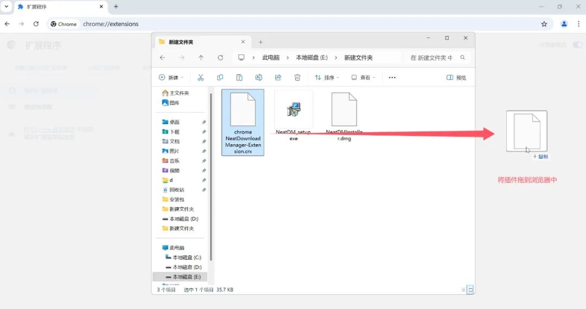Click the Paste clipboard icon in Explorer toolbar
The image size is (586, 309).
239,78
